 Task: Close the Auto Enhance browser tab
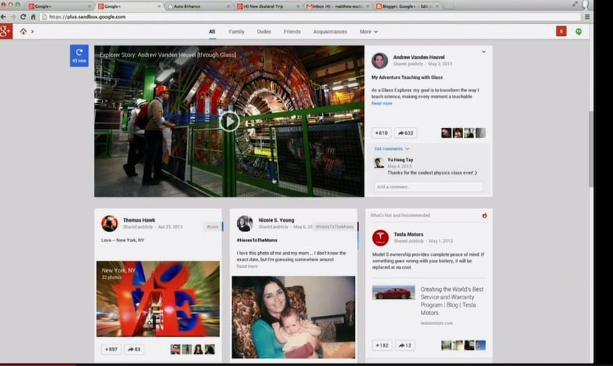(228, 6)
